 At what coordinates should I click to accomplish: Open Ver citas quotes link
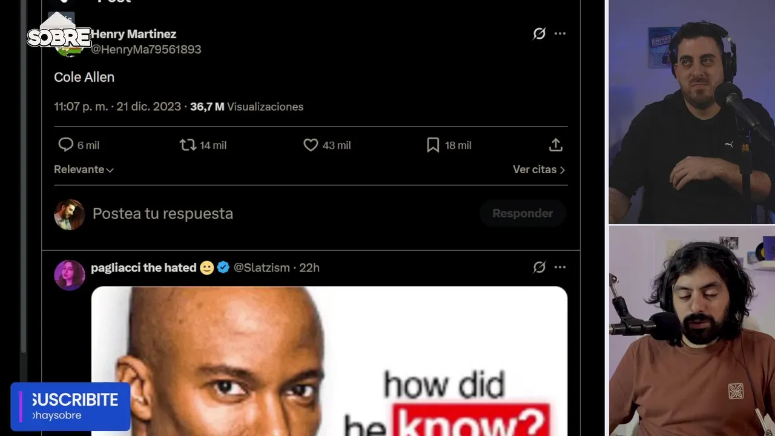(x=539, y=170)
